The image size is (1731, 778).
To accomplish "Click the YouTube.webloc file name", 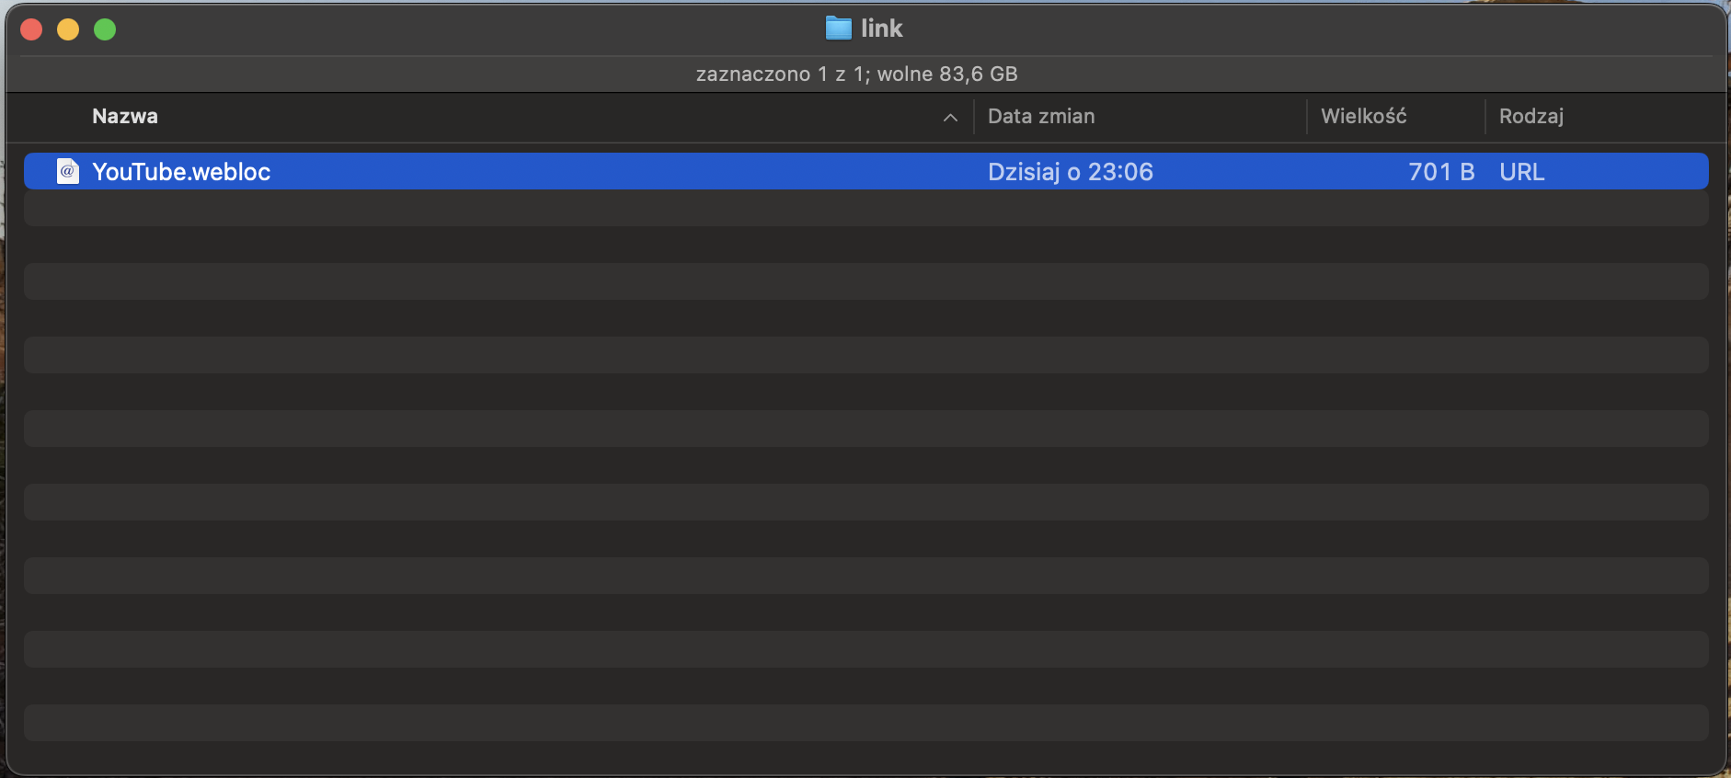I will (x=181, y=172).
